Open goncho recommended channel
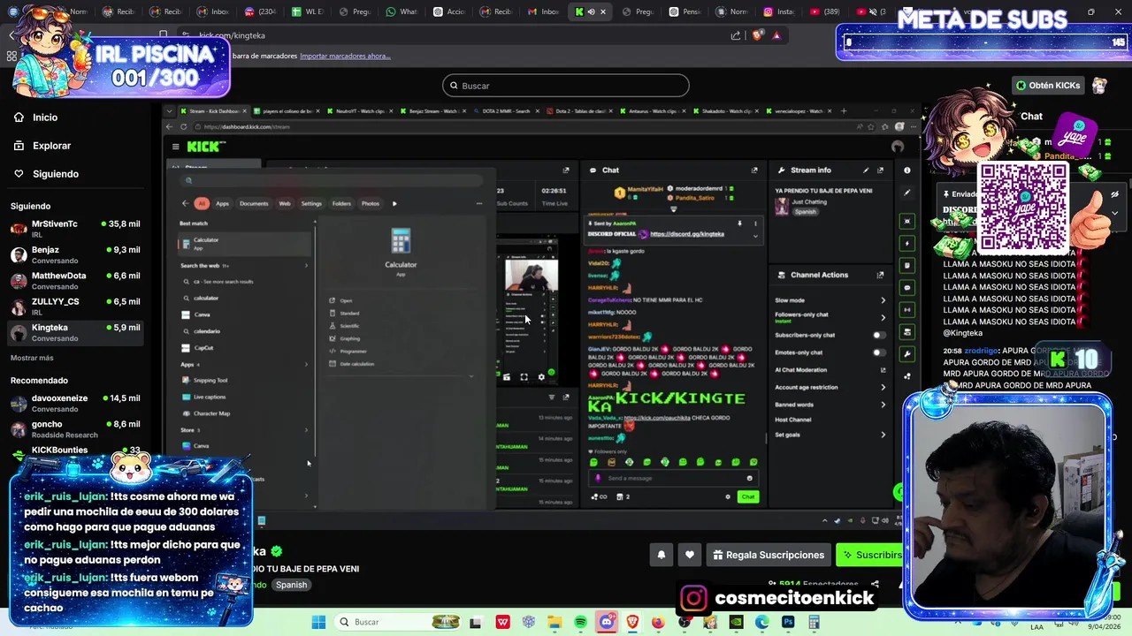 75,429
